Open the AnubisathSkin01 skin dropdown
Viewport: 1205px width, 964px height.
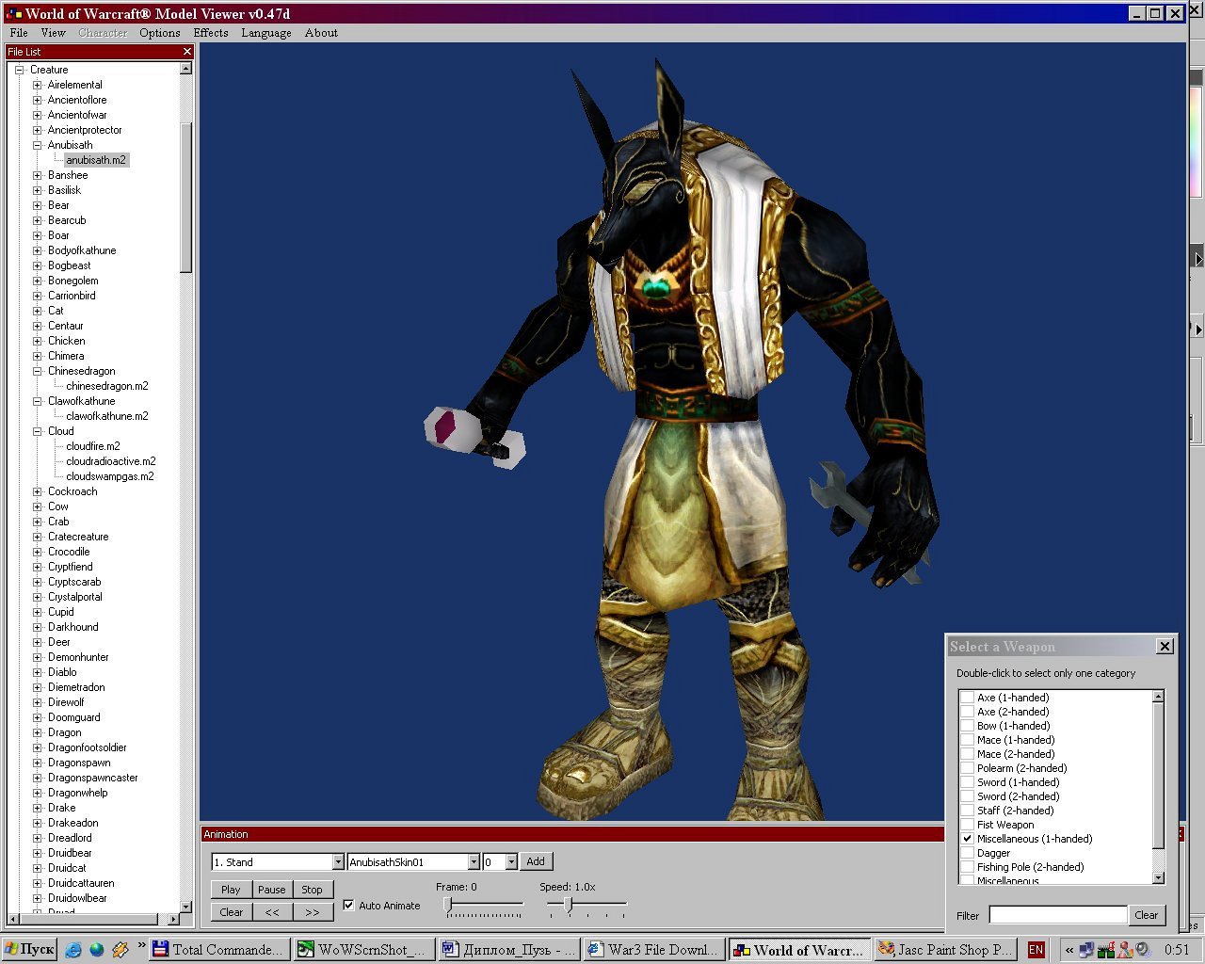(x=474, y=862)
